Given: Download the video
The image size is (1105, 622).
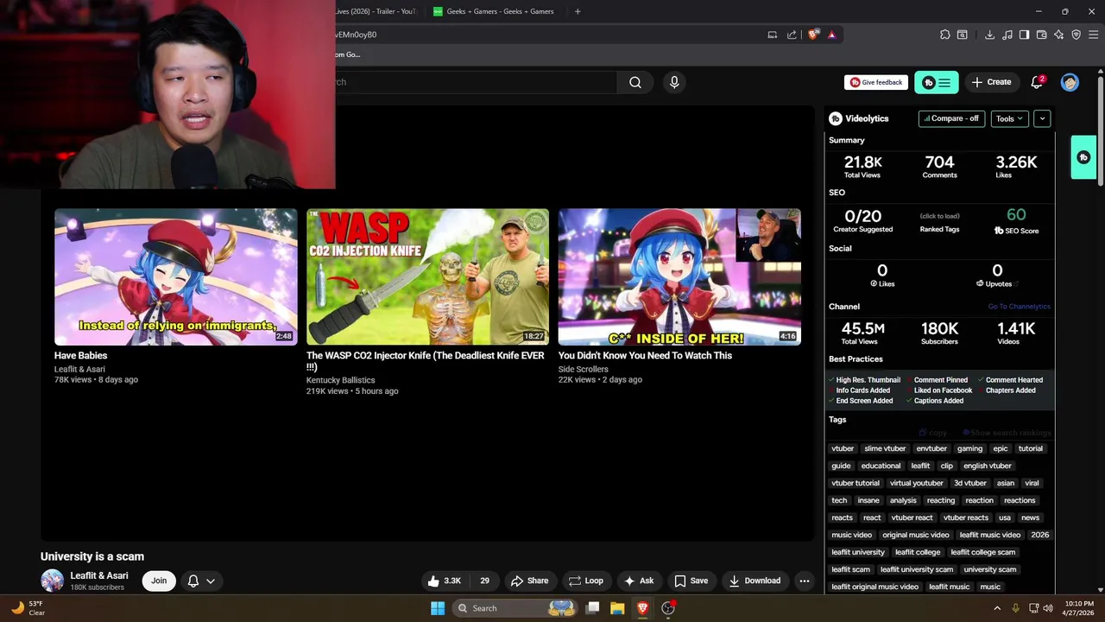Looking at the screenshot, I should [755, 581].
